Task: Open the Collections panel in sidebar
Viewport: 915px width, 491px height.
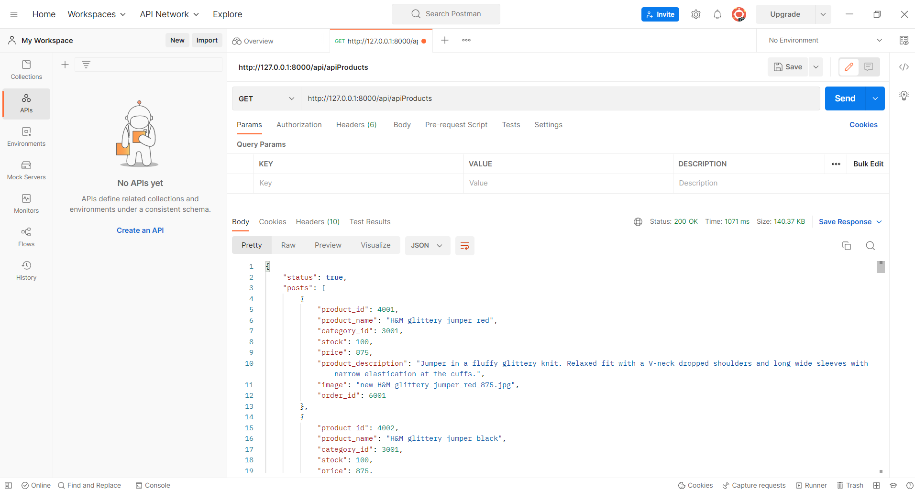Action: tap(26, 69)
